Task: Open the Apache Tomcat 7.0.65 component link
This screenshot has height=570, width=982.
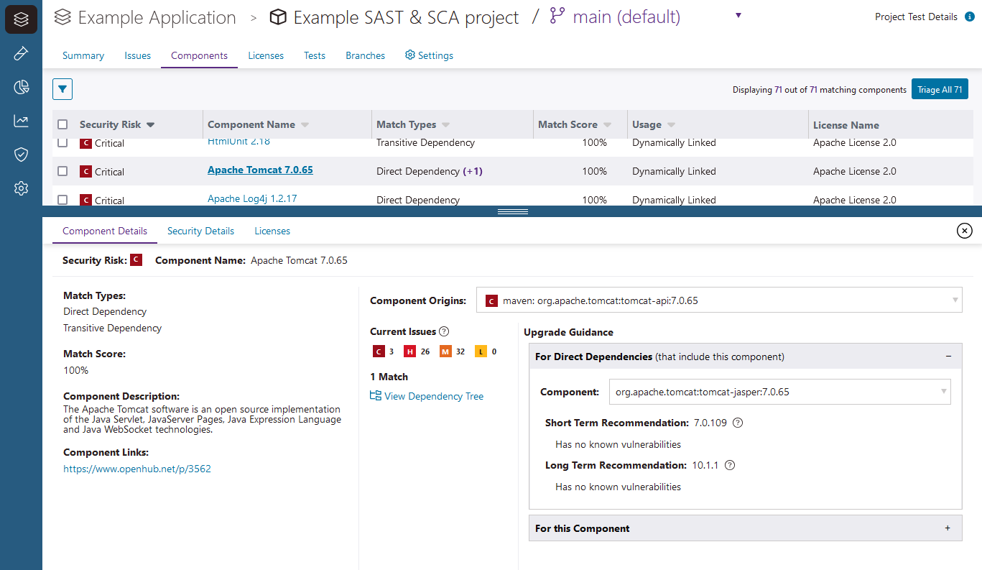Action: tap(260, 170)
